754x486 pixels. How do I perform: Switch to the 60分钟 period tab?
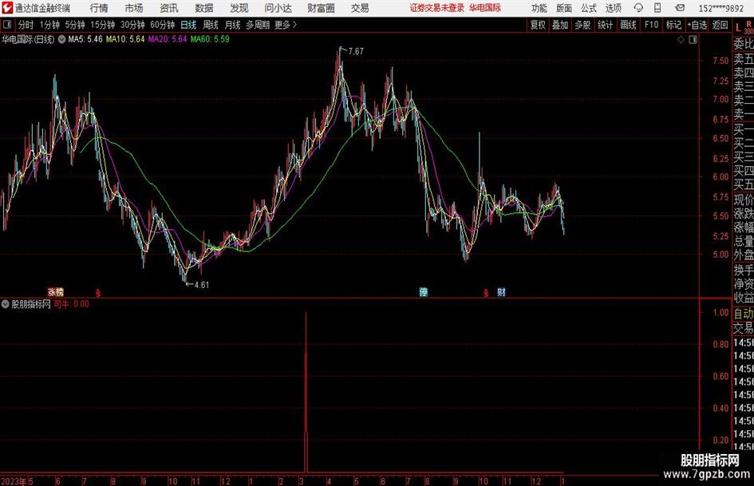163,25
